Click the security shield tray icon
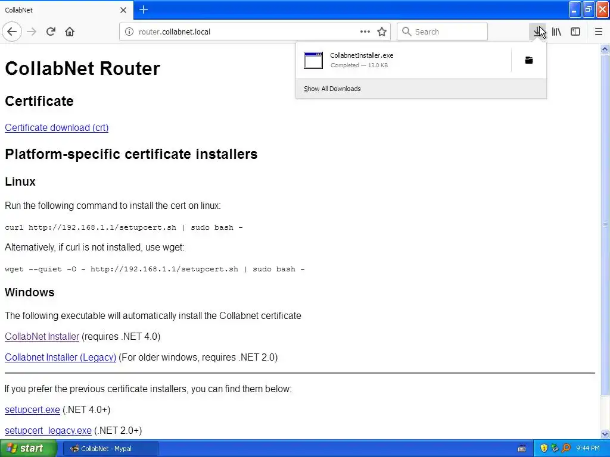Viewport: 610px width, 457px height. click(544, 449)
